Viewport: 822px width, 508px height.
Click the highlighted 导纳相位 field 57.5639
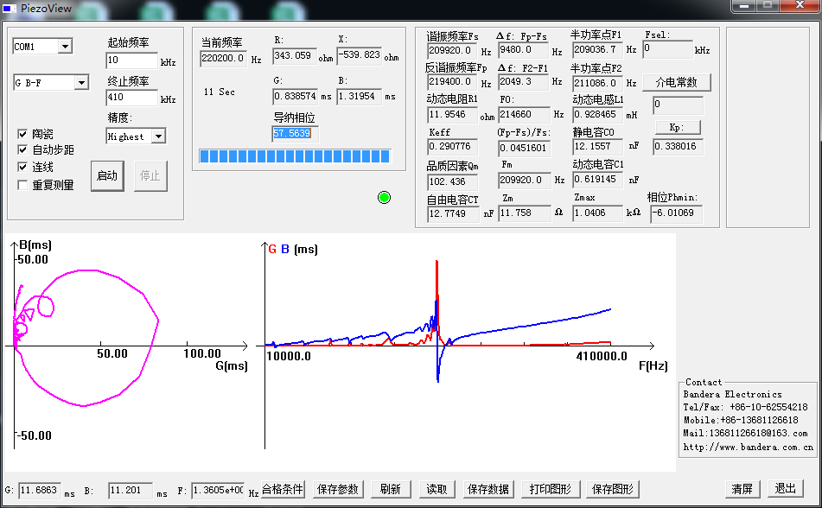point(295,134)
